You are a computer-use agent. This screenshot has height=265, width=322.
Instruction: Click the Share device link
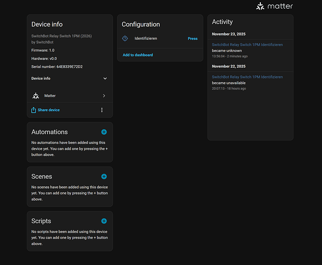click(x=49, y=110)
